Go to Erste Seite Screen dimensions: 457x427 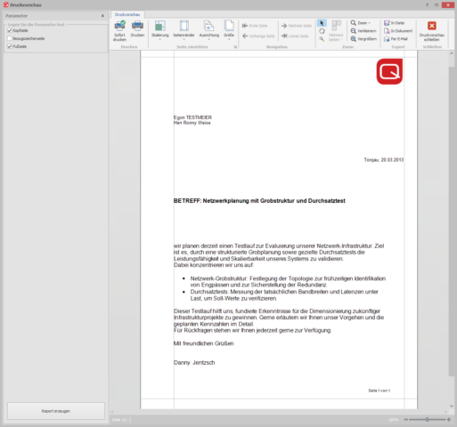[255, 26]
